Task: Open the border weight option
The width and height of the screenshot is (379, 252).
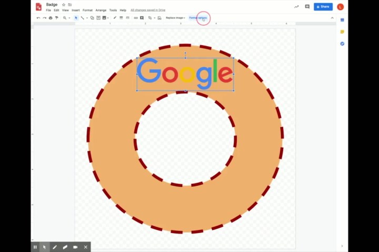Action: 121,18
